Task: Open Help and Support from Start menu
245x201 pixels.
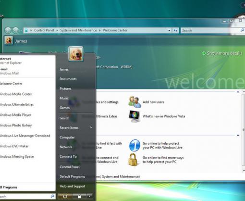Action: tap(73, 186)
